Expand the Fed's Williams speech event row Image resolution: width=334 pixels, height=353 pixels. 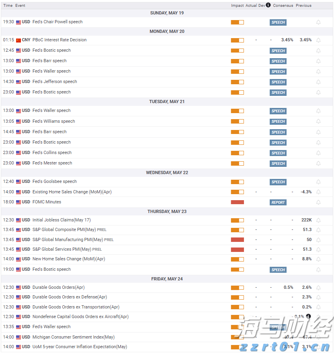(53, 121)
